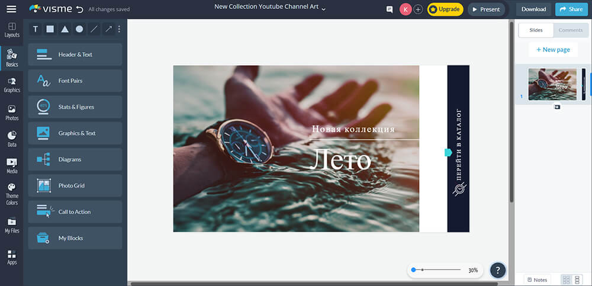
Task: Open the Notes panel
Action: coord(538,280)
